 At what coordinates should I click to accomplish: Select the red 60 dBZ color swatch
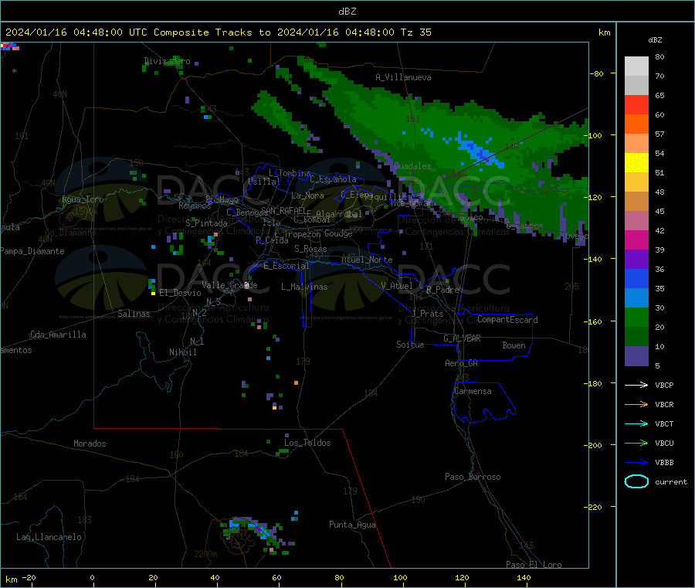click(x=636, y=104)
